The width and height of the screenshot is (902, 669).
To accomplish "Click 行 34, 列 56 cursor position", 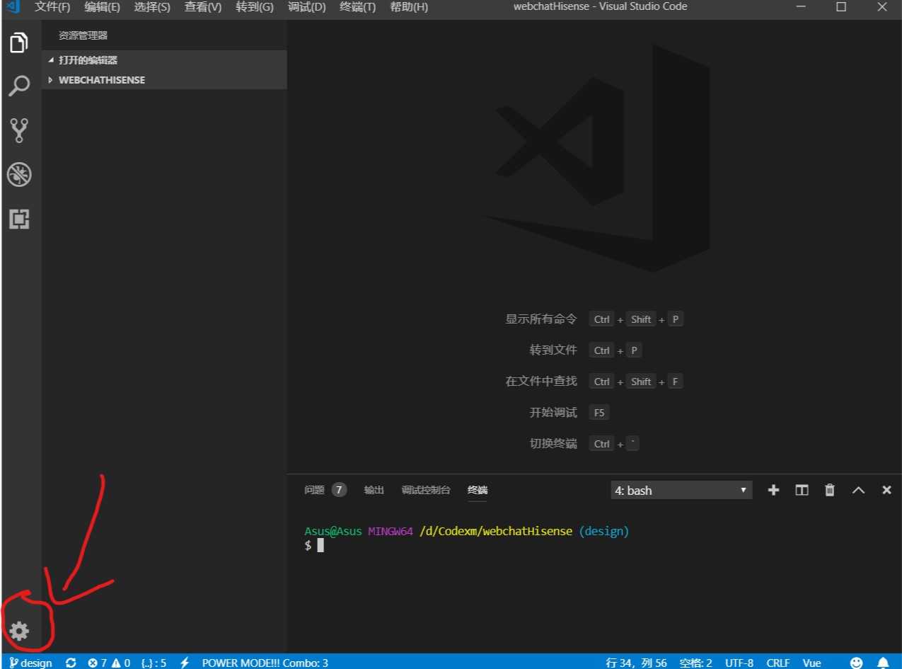I will pyautogui.click(x=637, y=663).
